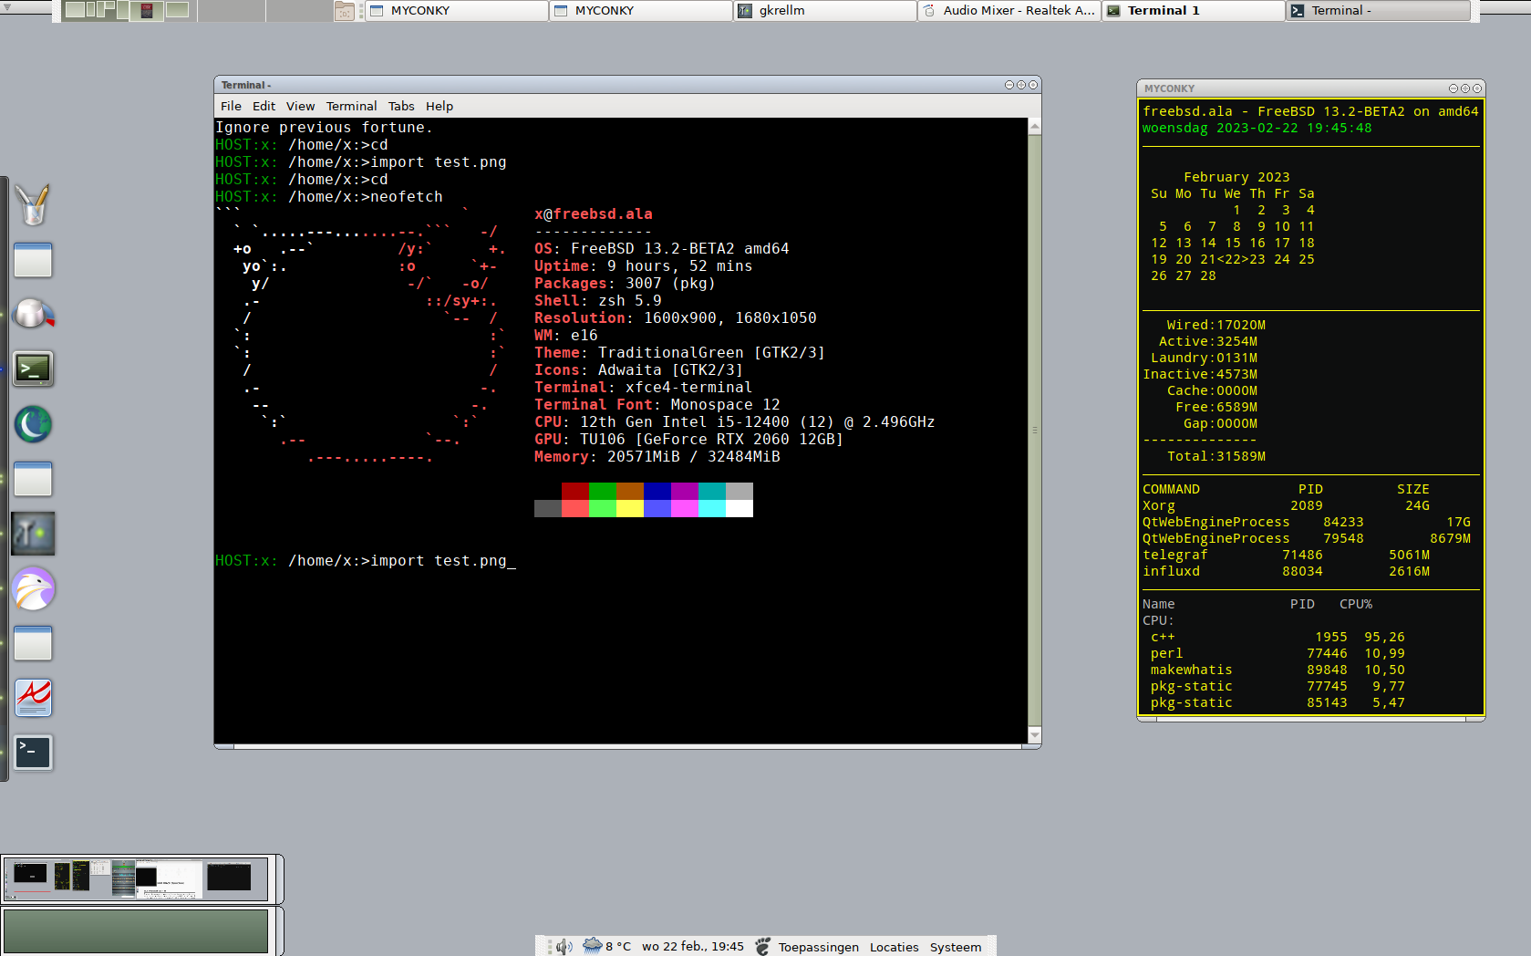Open the red PDF reader dock icon
Image resolution: width=1531 pixels, height=956 pixels.
(x=33, y=698)
